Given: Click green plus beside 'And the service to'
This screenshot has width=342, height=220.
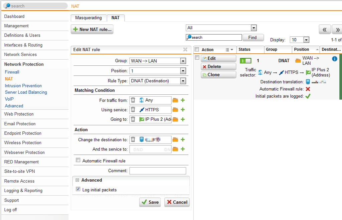Looking at the screenshot, I should 183,149.
